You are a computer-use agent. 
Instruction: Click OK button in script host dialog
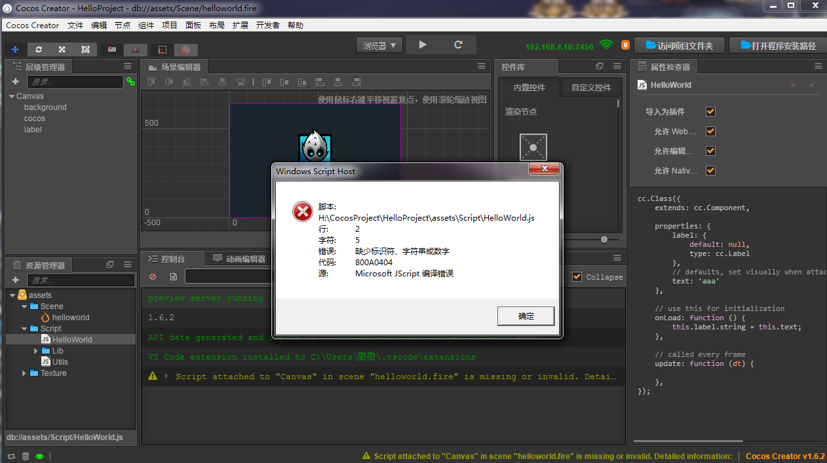point(526,316)
